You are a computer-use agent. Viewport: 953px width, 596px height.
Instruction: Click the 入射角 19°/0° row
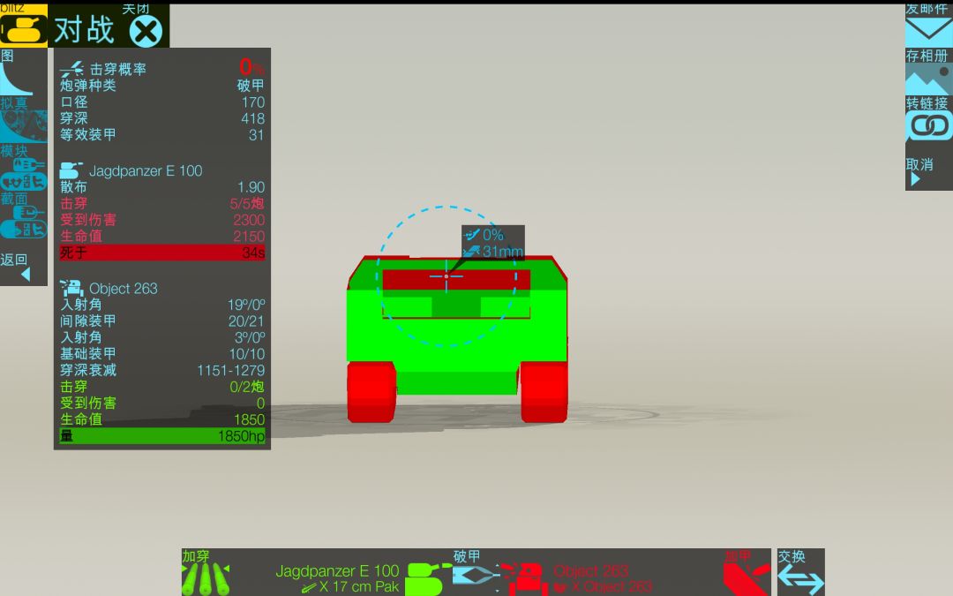click(162, 304)
